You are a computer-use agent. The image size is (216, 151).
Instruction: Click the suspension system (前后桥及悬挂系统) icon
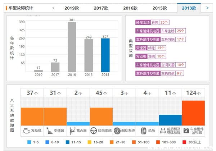163,130
